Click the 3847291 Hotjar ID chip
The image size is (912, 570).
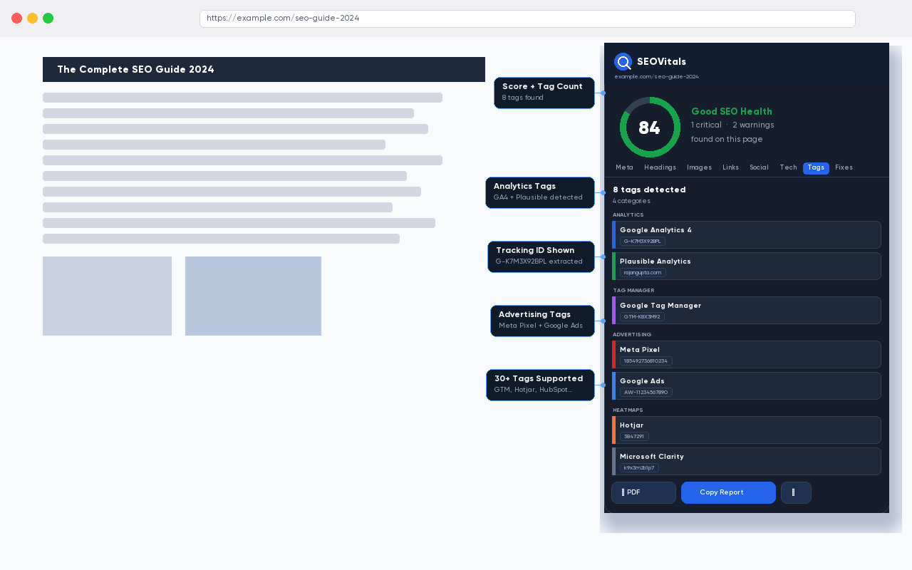pyautogui.click(x=634, y=437)
